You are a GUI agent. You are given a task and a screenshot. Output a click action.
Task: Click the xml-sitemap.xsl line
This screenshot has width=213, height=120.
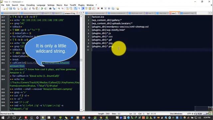[x=120, y=27]
